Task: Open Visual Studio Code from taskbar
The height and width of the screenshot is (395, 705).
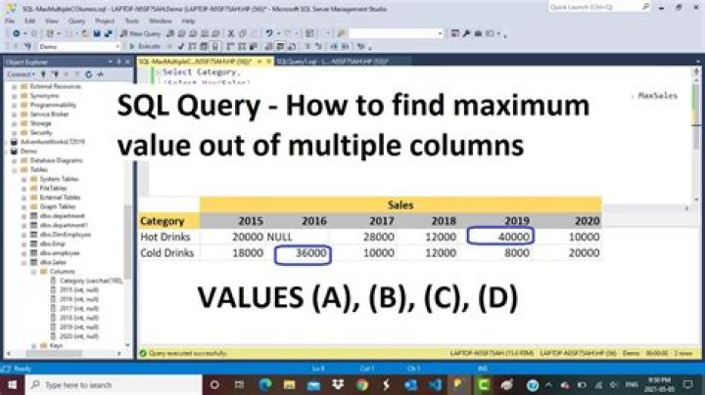Action: (435, 385)
